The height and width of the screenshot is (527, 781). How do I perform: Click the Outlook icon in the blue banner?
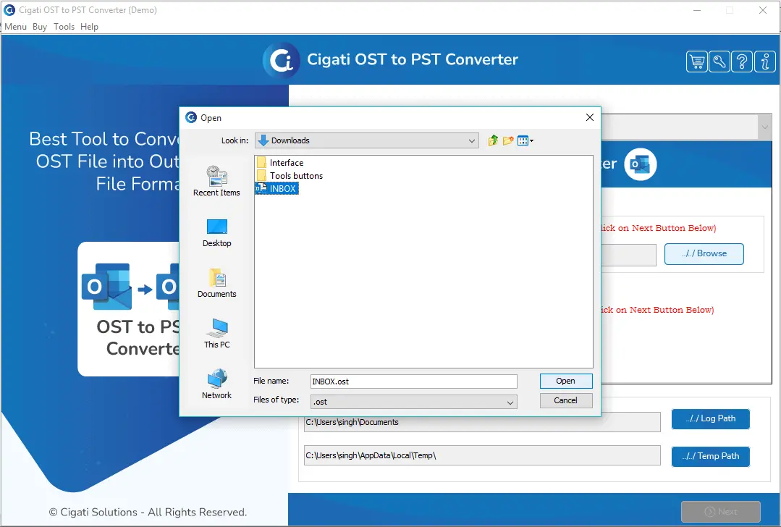[640, 164]
